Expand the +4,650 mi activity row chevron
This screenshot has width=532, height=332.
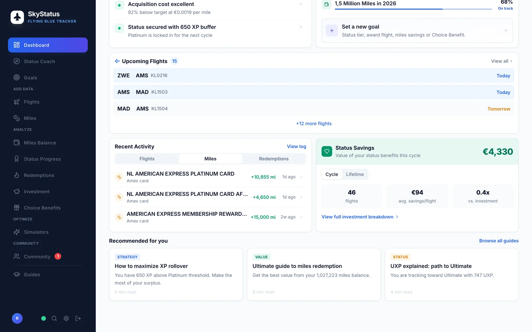pos(301,197)
